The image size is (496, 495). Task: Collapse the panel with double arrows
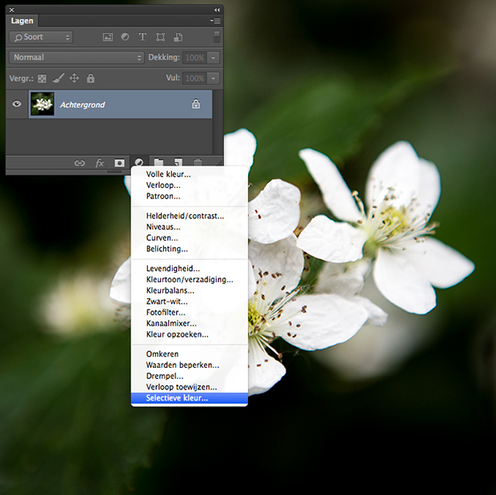(217, 10)
